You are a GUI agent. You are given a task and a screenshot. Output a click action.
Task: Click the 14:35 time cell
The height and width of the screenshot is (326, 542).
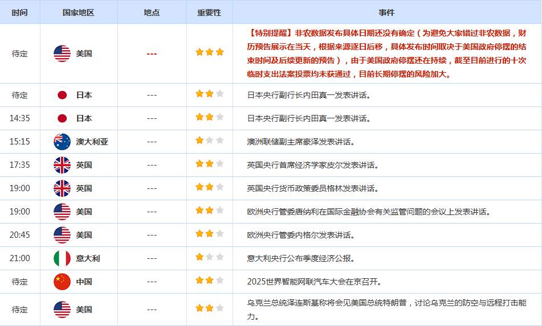tap(20, 118)
